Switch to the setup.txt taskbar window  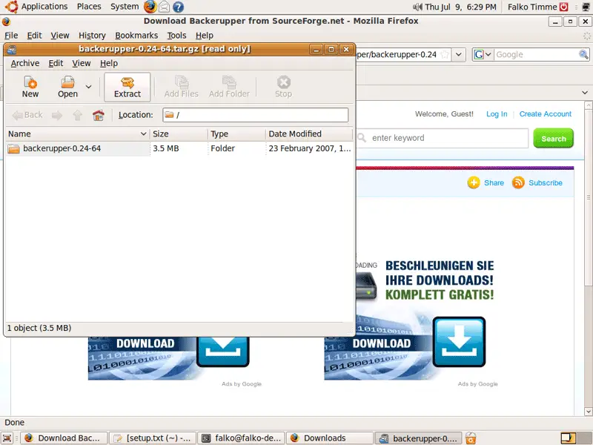click(153, 438)
